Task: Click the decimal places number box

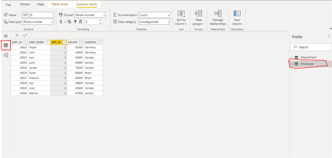Action: [x=91, y=22]
